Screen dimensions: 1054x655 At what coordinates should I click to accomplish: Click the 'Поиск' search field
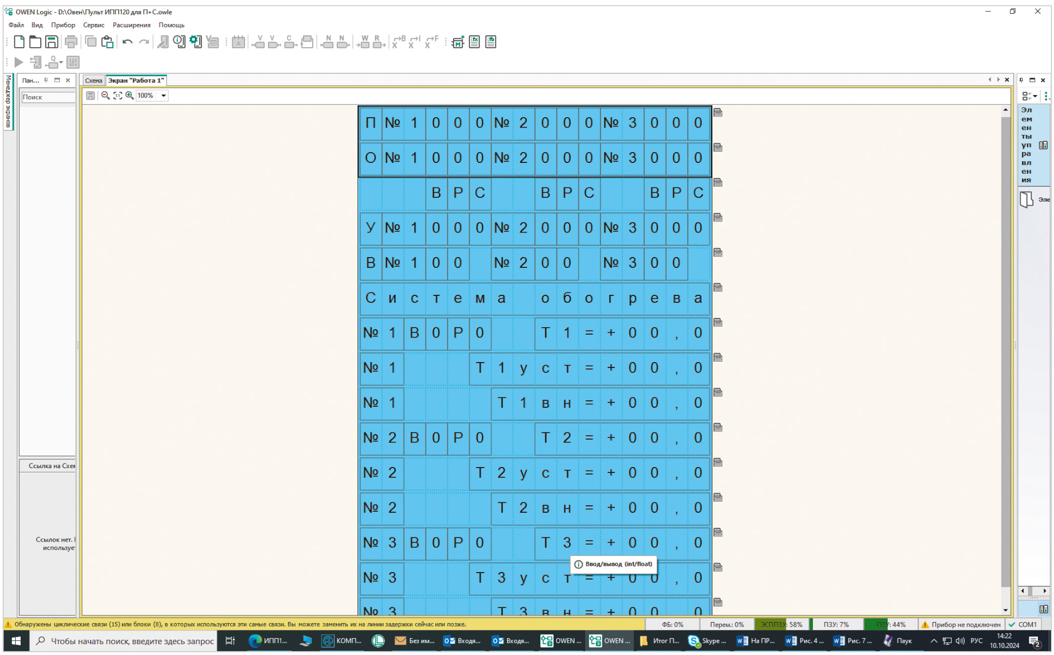click(48, 97)
